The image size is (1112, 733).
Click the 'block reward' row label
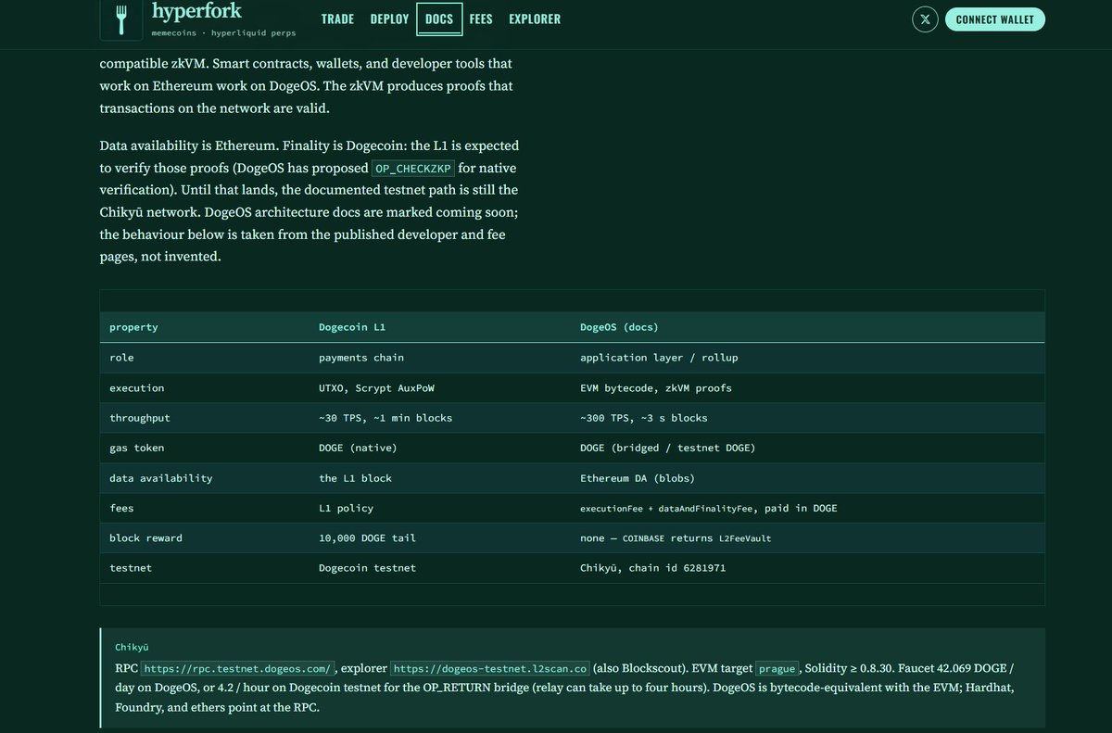pyautogui.click(x=145, y=537)
